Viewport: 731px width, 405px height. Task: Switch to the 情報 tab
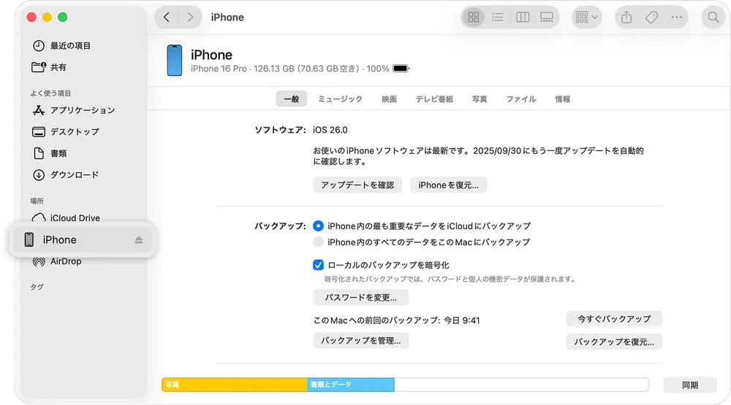tap(563, 99)
